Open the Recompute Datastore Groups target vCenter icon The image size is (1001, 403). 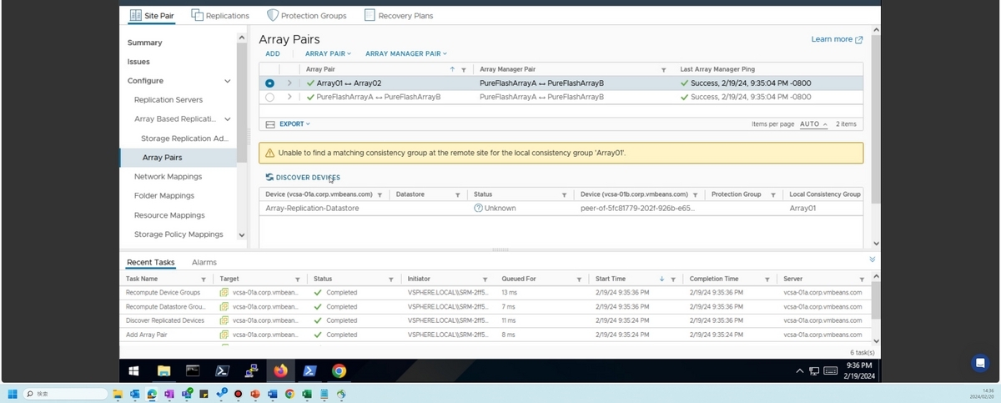tap(224, 306)
